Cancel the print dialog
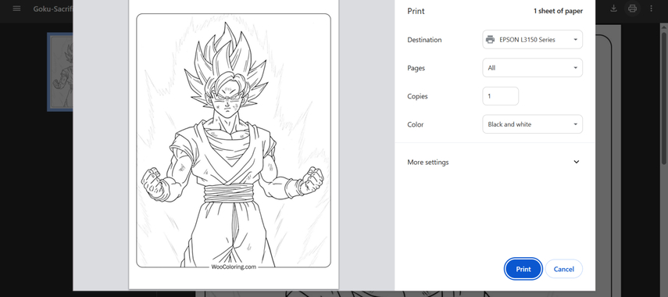Viewport: 668px width, 297px height. tap(563, 270)
